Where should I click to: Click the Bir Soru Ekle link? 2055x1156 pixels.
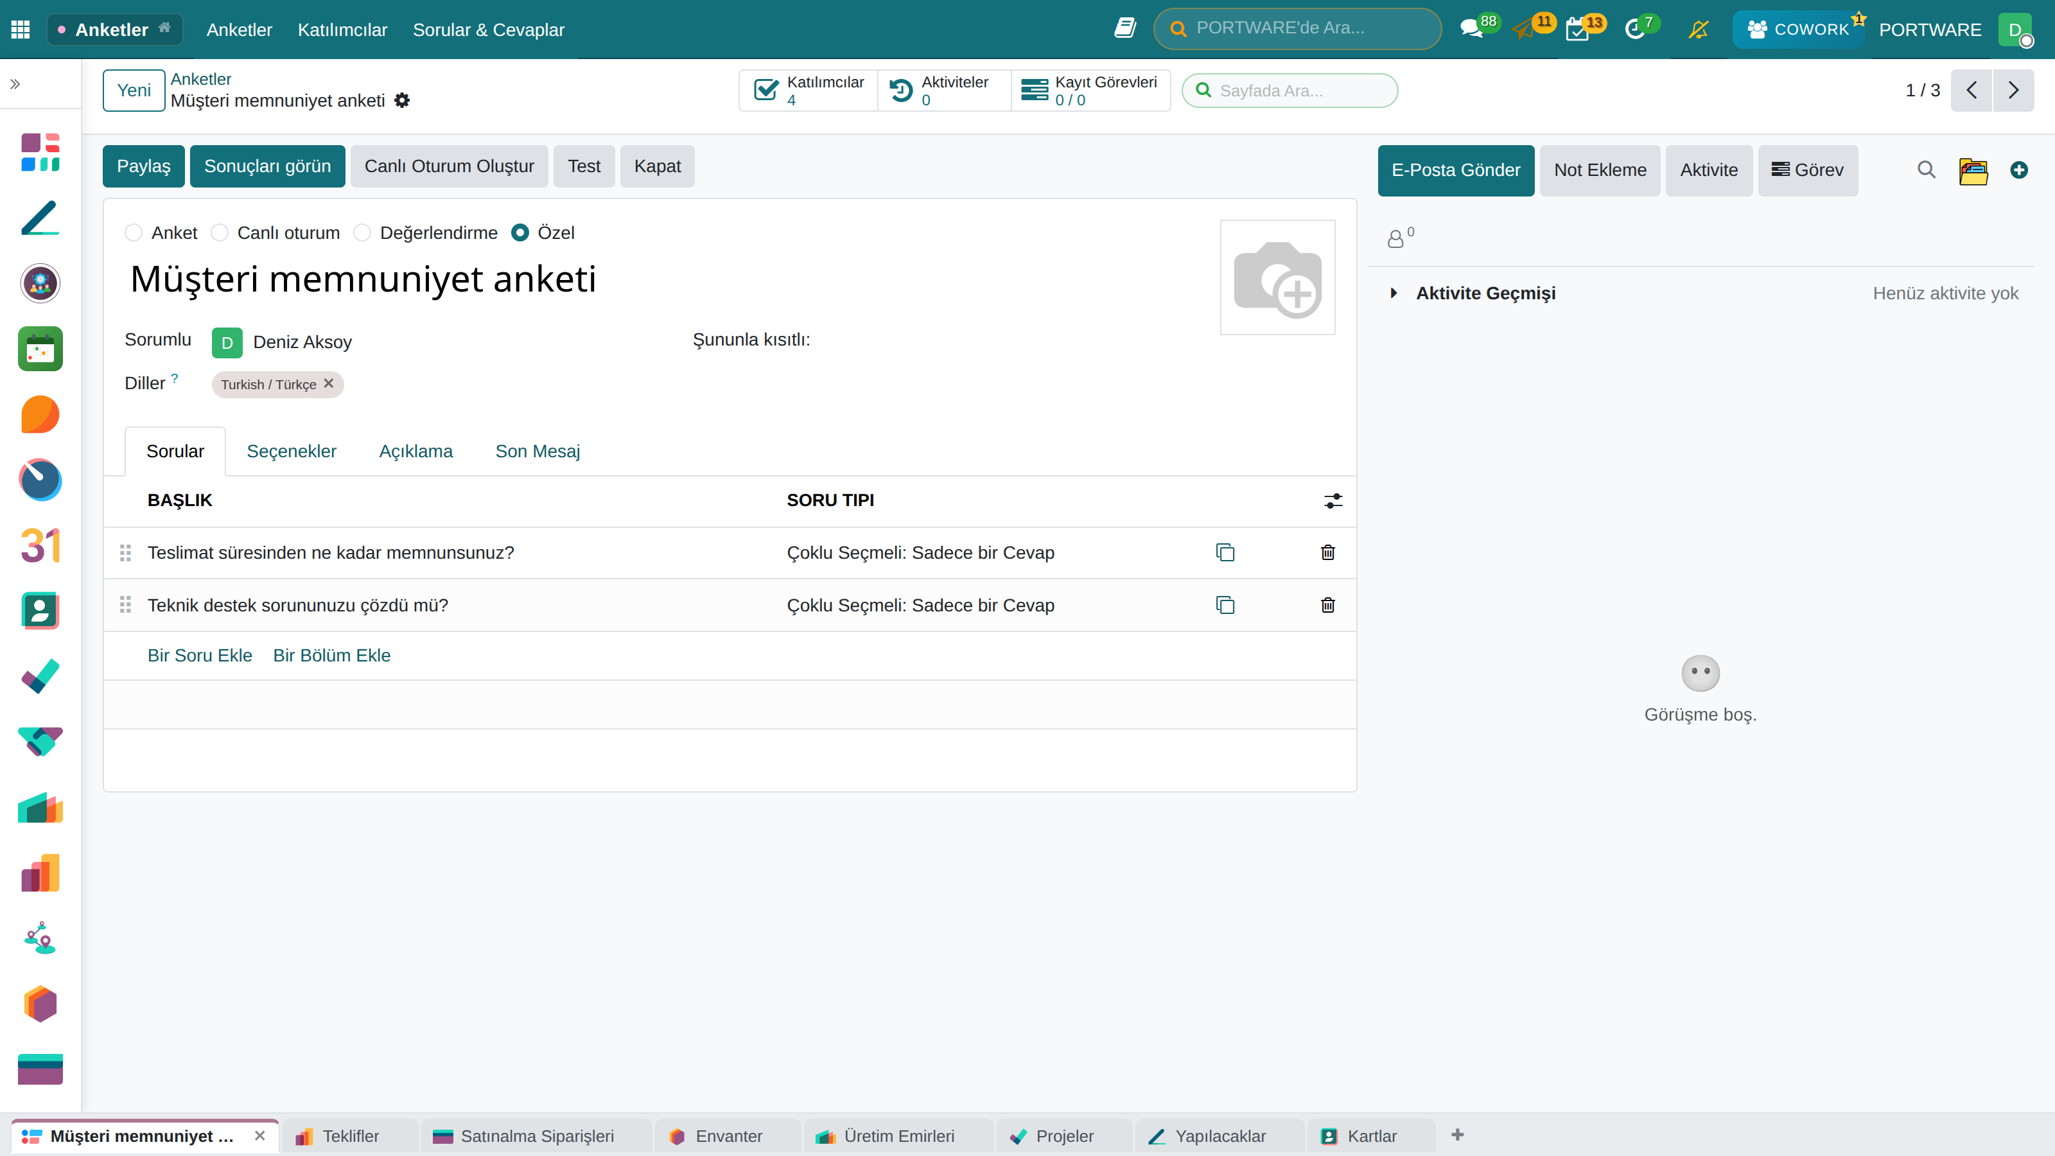pos(200,655)
